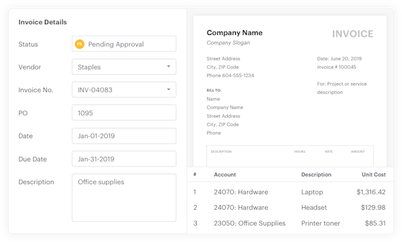Select row 1 account 24070: Hardware
Image resolution: width=402 pixels, height=242 pixels.
pos(241,192)
